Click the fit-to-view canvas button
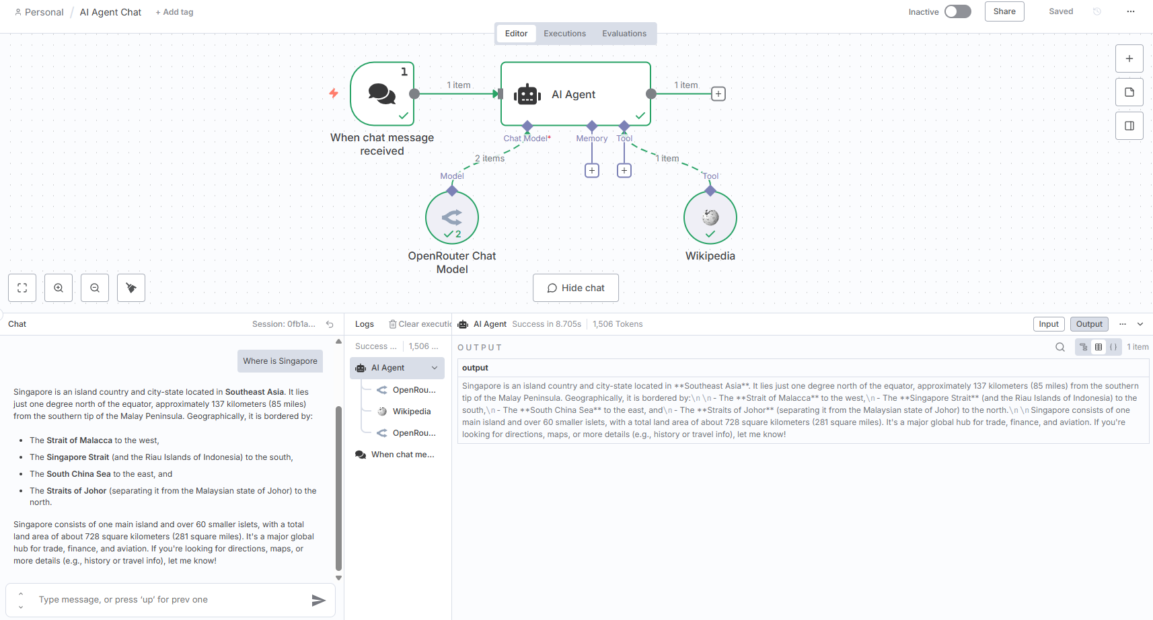The image size is (1153, 620). pyautogui.click(x=22, y=288)
